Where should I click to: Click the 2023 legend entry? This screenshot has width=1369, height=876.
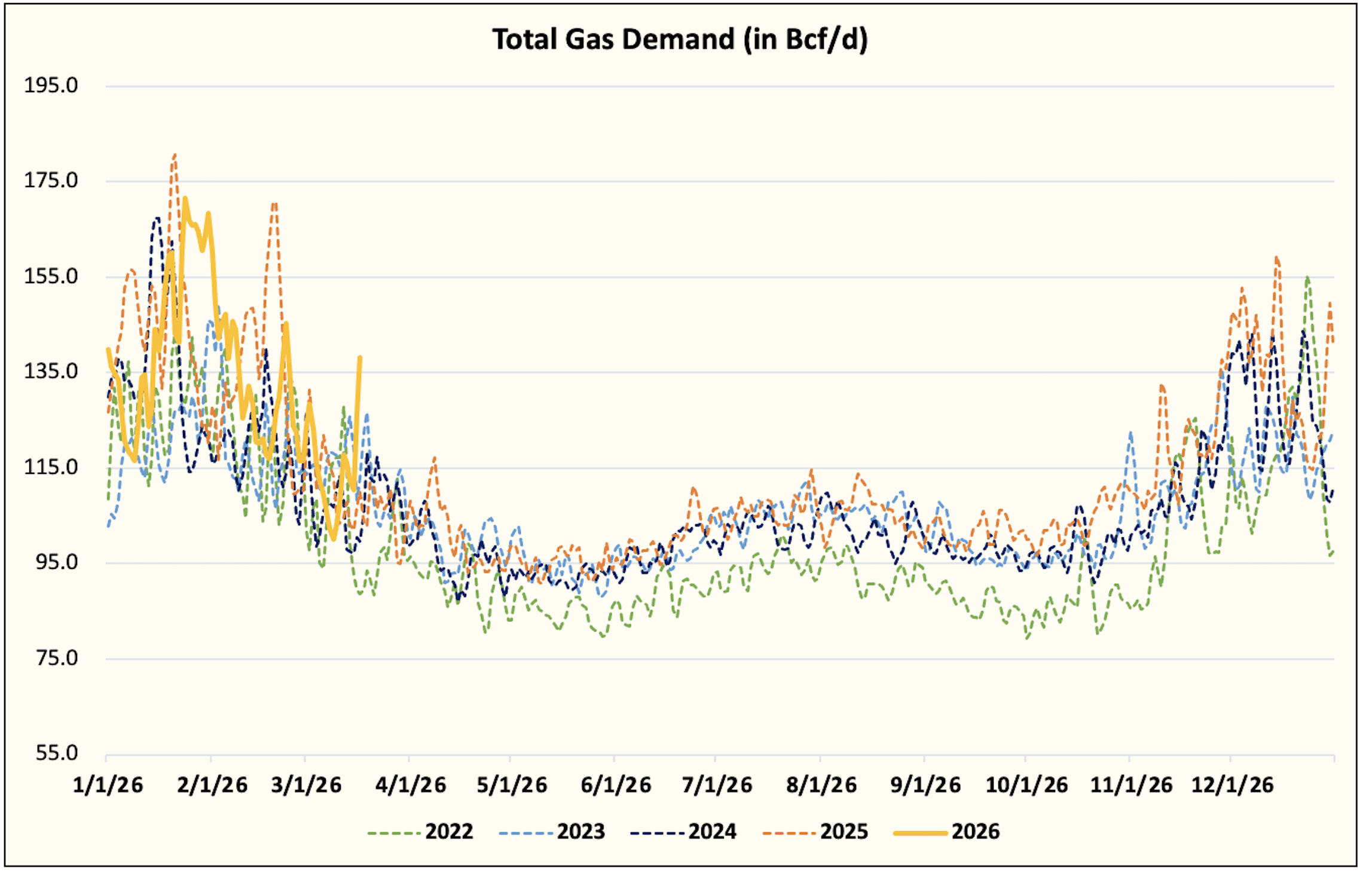[x=580, y=832]
